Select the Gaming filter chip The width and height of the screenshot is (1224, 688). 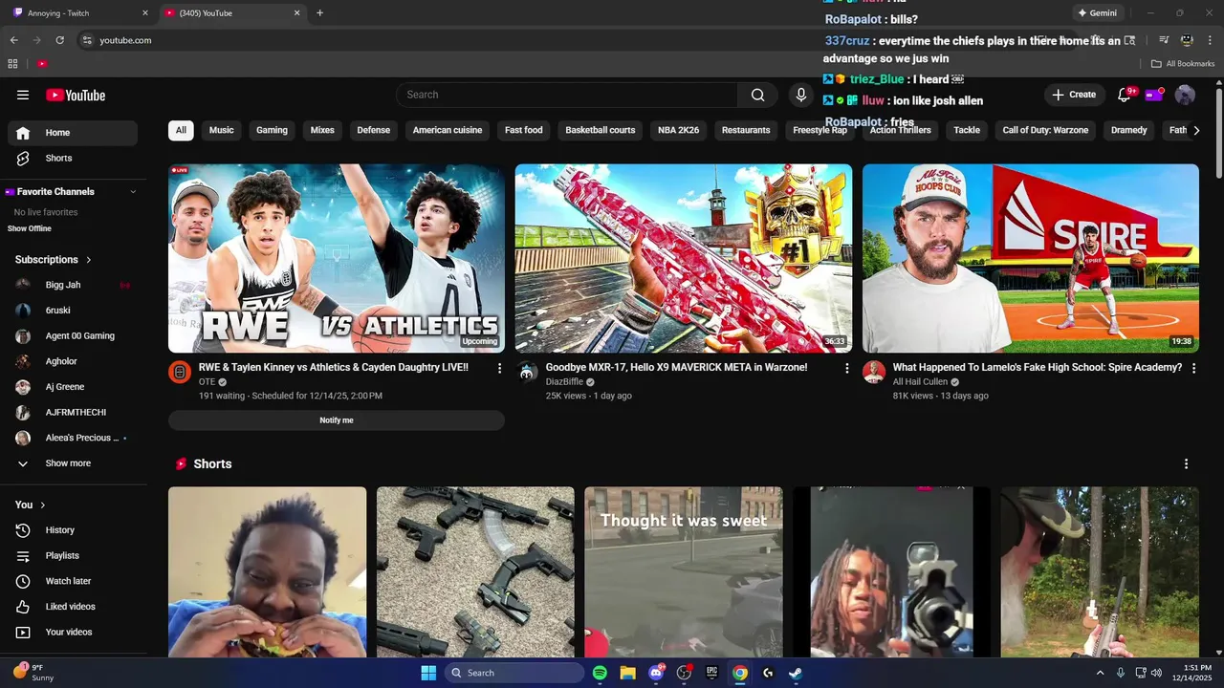[x=272, y=130]
